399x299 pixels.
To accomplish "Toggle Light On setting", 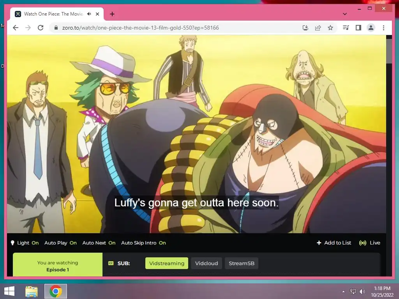I will coord(25,243).
